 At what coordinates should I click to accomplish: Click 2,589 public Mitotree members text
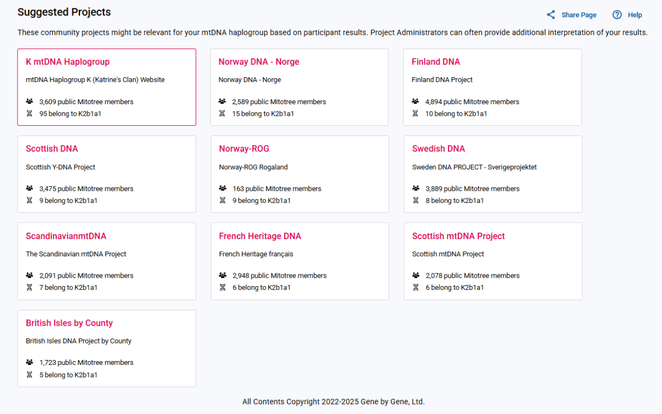(279, 102)
